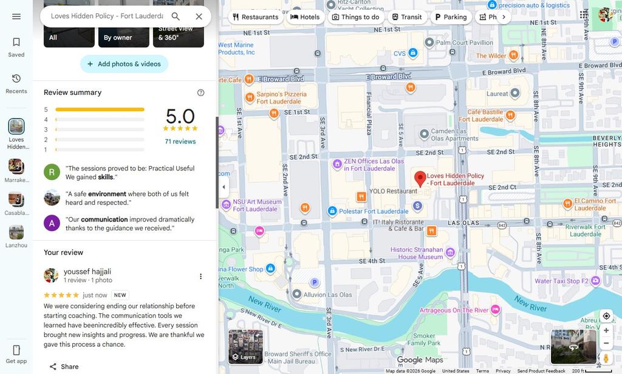Filter map by Things to do chip

tap(356, 17)
